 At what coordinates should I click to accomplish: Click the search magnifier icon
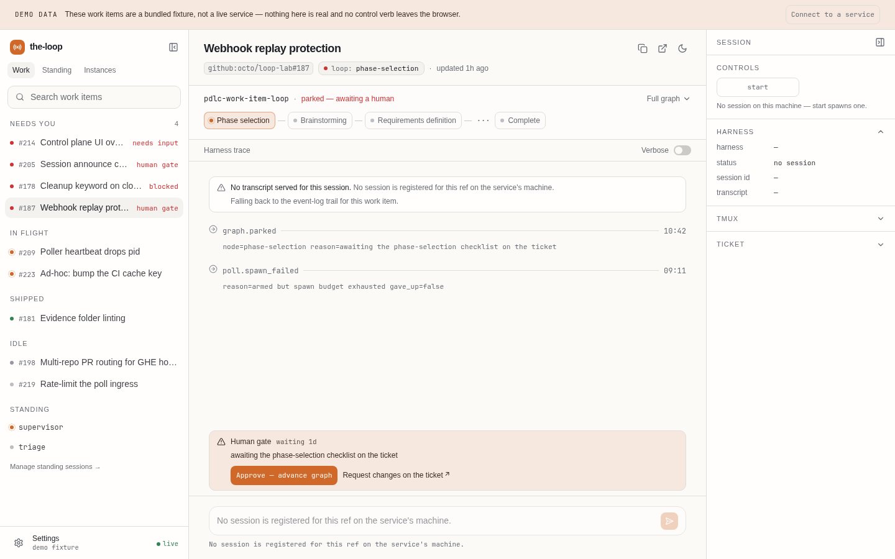point(20,97)
